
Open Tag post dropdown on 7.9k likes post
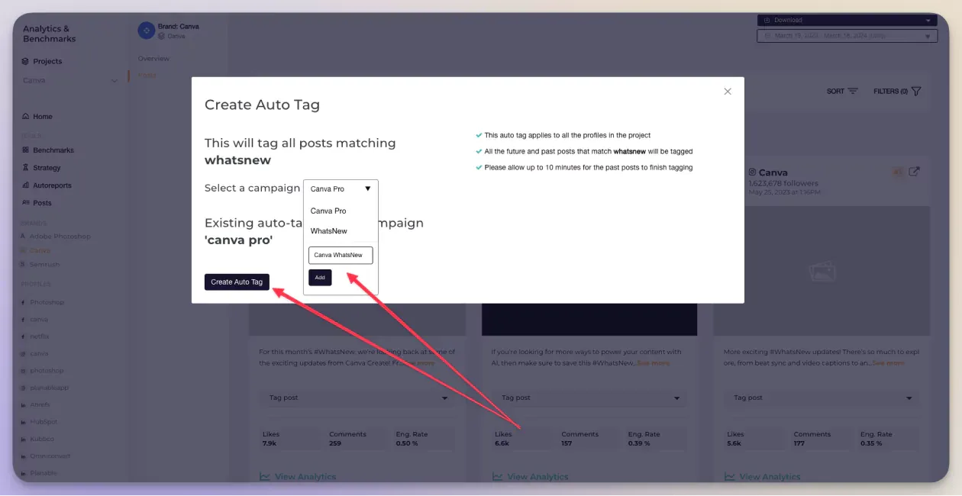click(357, 398)
